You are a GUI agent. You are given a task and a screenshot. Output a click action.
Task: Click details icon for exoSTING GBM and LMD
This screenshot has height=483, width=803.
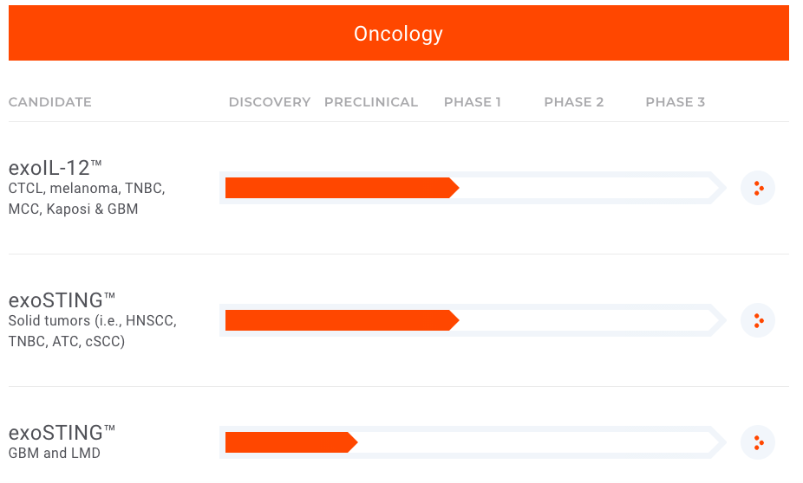pyautogui.click(x=758, y=442)
